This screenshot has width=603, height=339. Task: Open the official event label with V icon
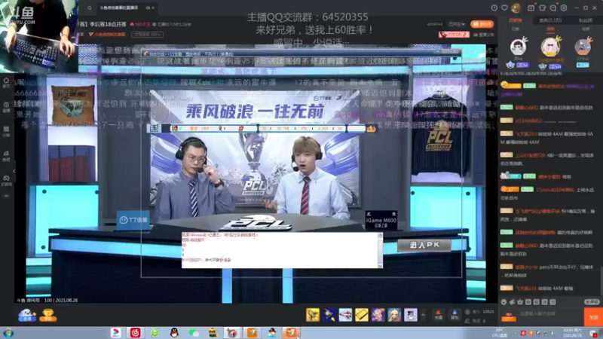tap(107, 34)
